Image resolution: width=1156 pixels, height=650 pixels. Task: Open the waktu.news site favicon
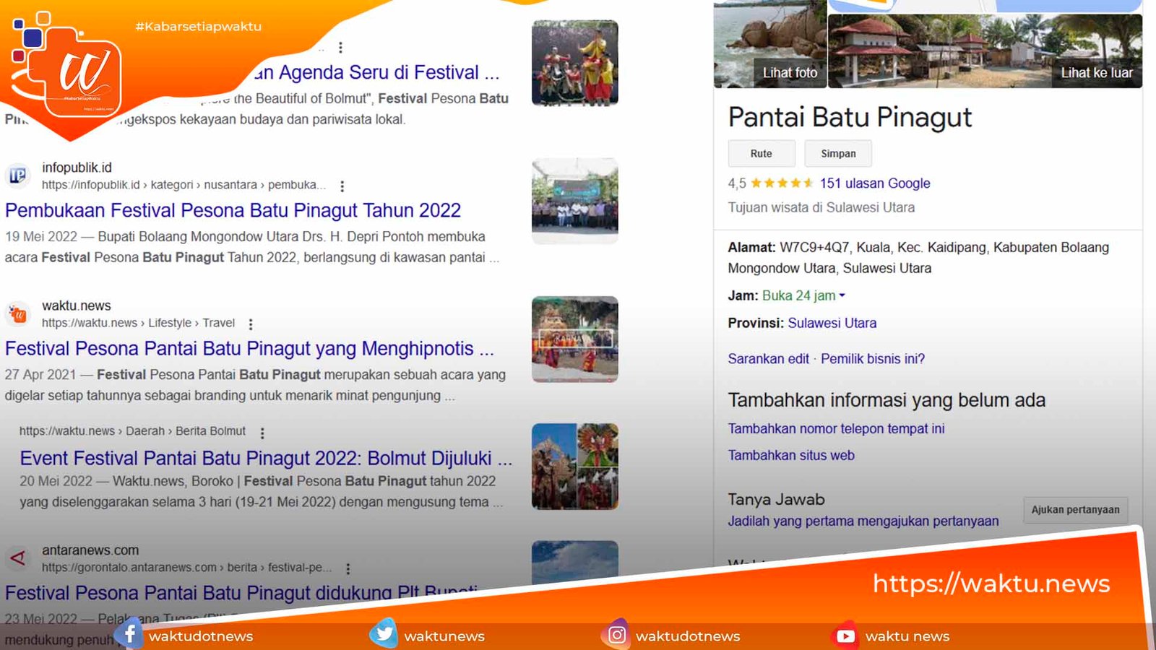pyautogui.click(x=17, y=314)
